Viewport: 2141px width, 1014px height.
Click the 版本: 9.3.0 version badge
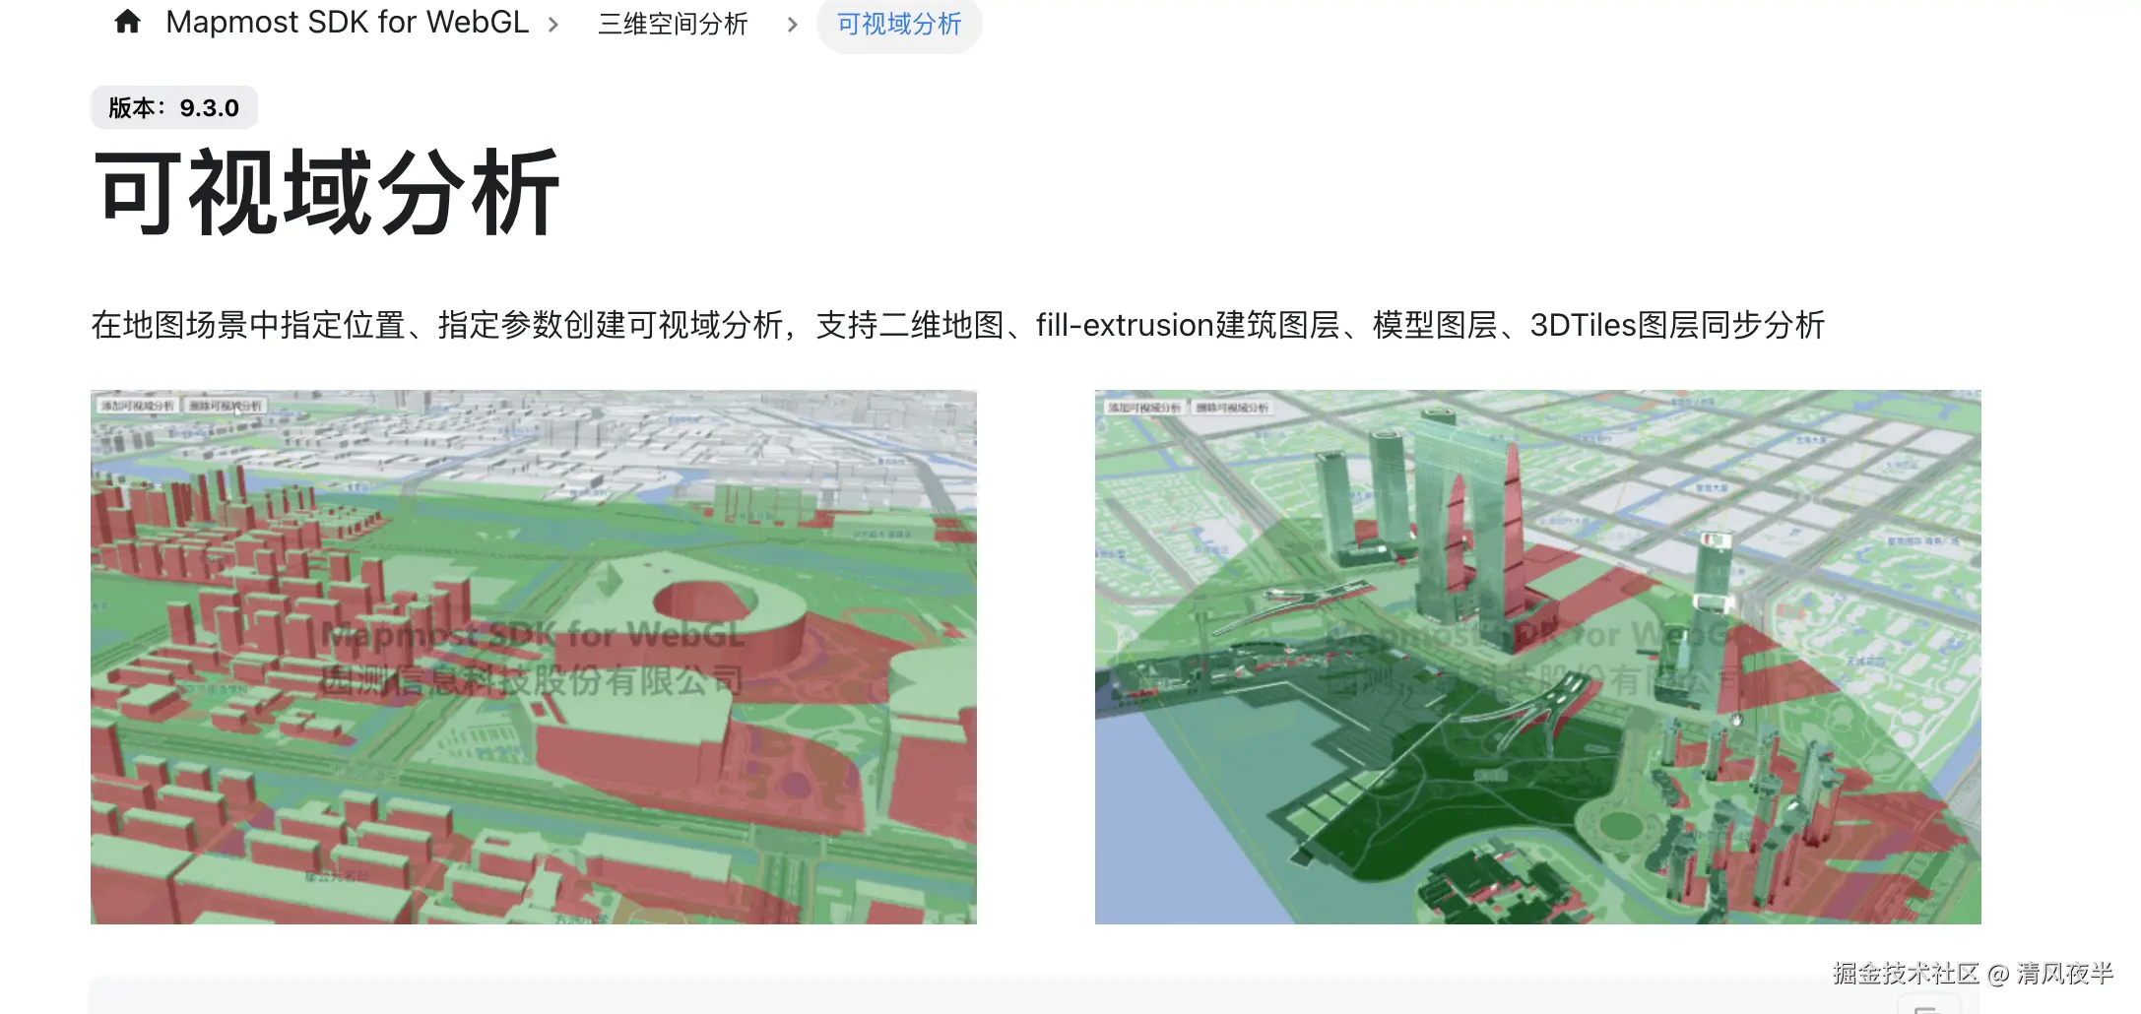[174, 107]
